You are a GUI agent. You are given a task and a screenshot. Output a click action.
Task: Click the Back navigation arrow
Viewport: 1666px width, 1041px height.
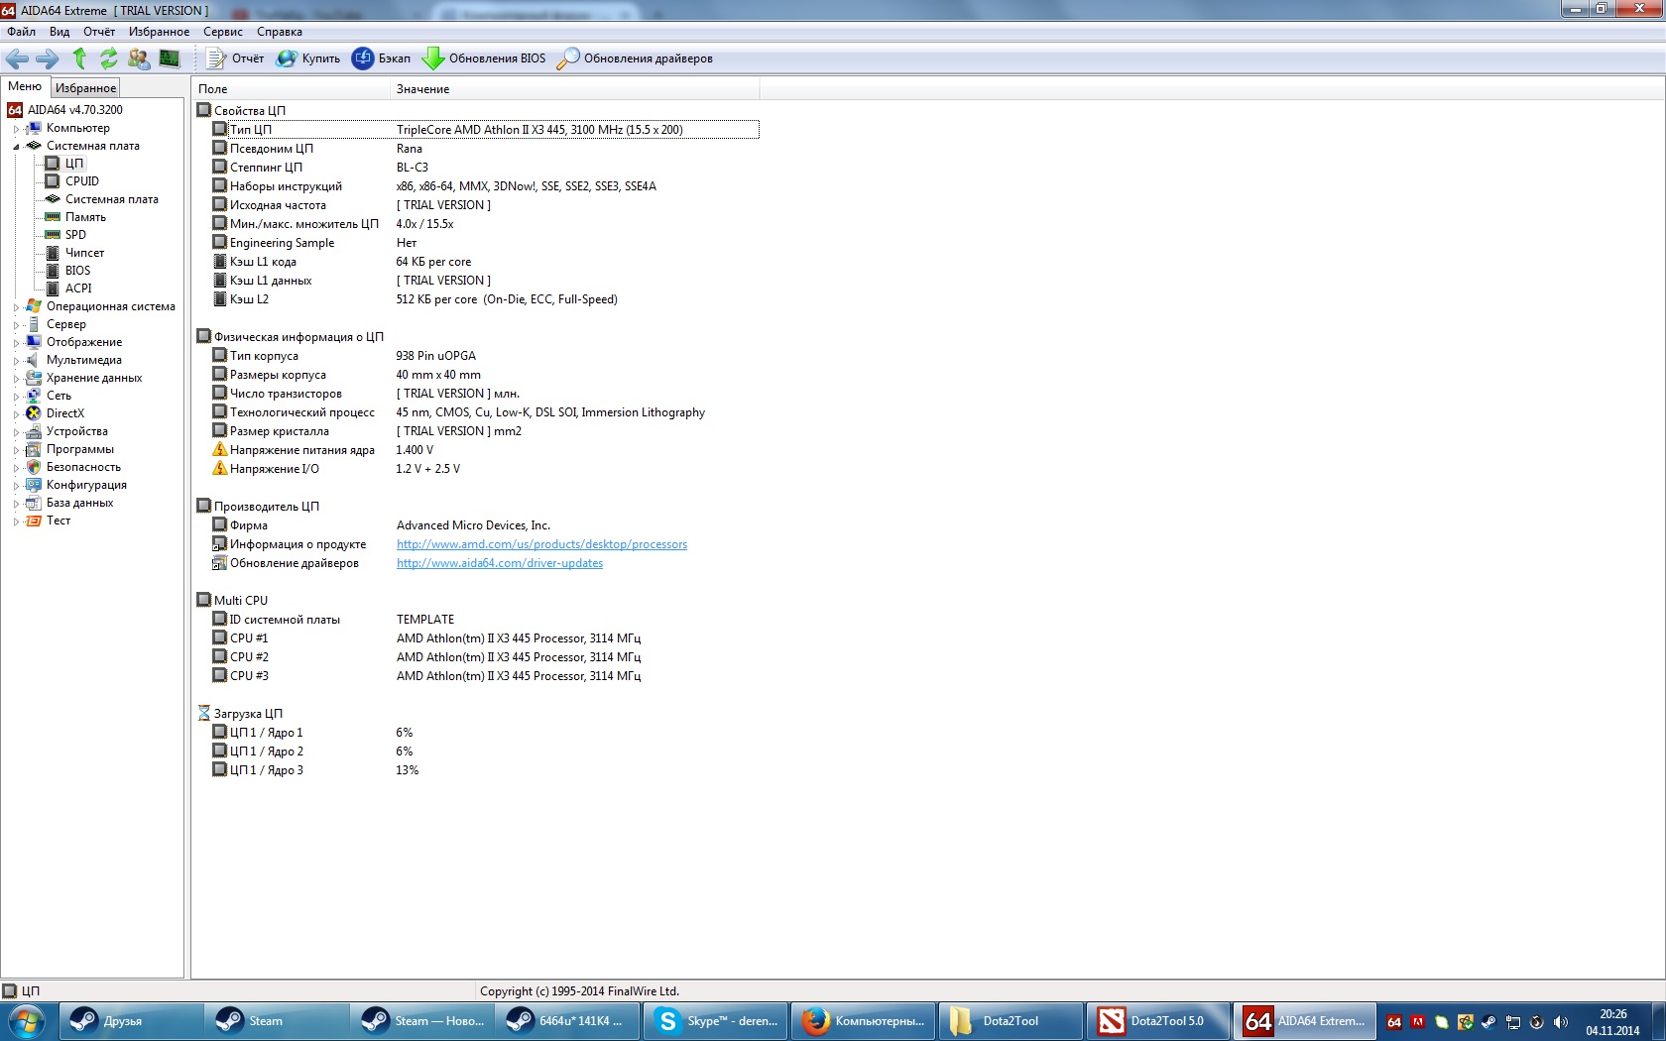[18, 58]
